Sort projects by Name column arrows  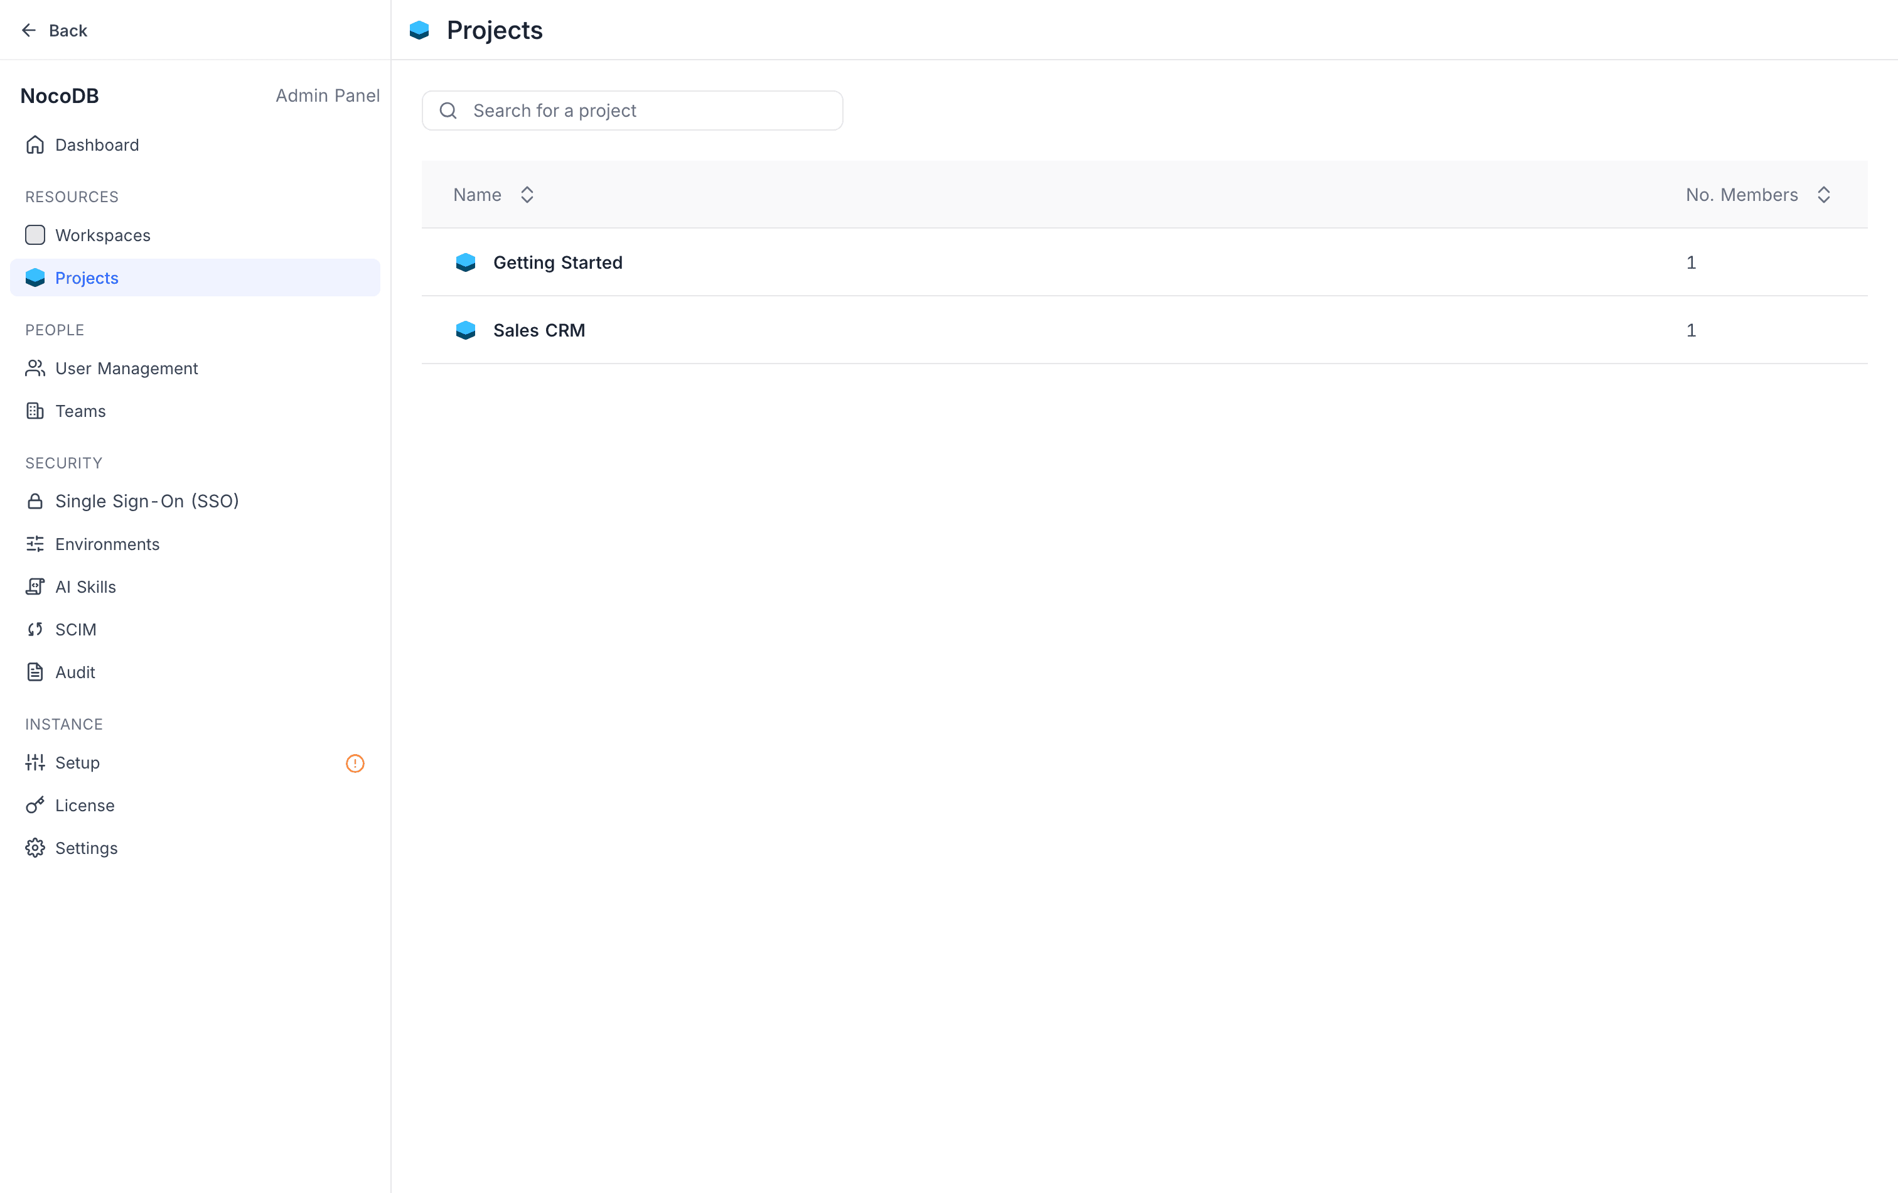527,195
